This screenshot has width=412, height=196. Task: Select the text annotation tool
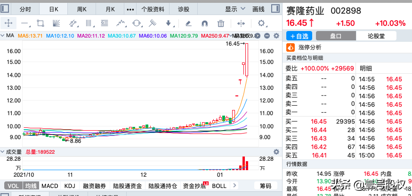pos(105,24)
